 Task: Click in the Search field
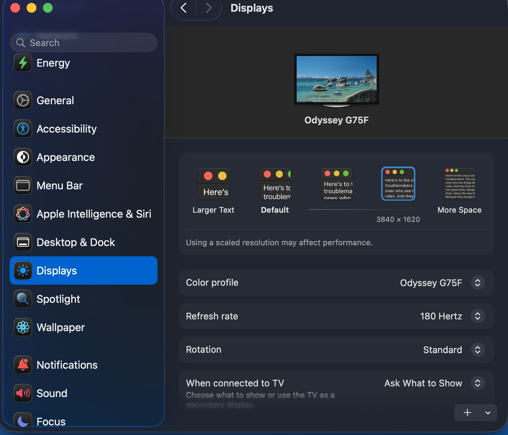pos(84,43)
